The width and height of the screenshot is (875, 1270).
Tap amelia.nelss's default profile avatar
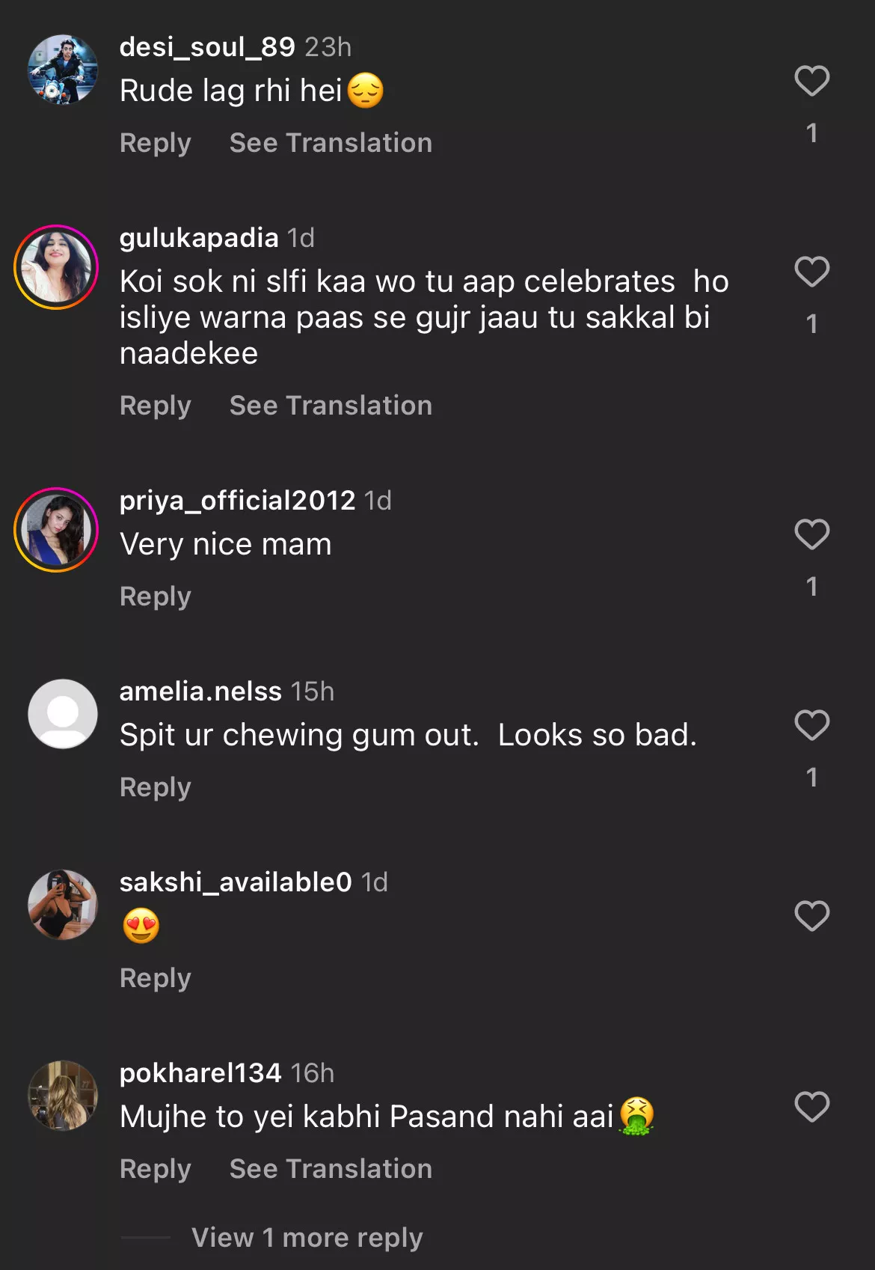coord(63,714)
